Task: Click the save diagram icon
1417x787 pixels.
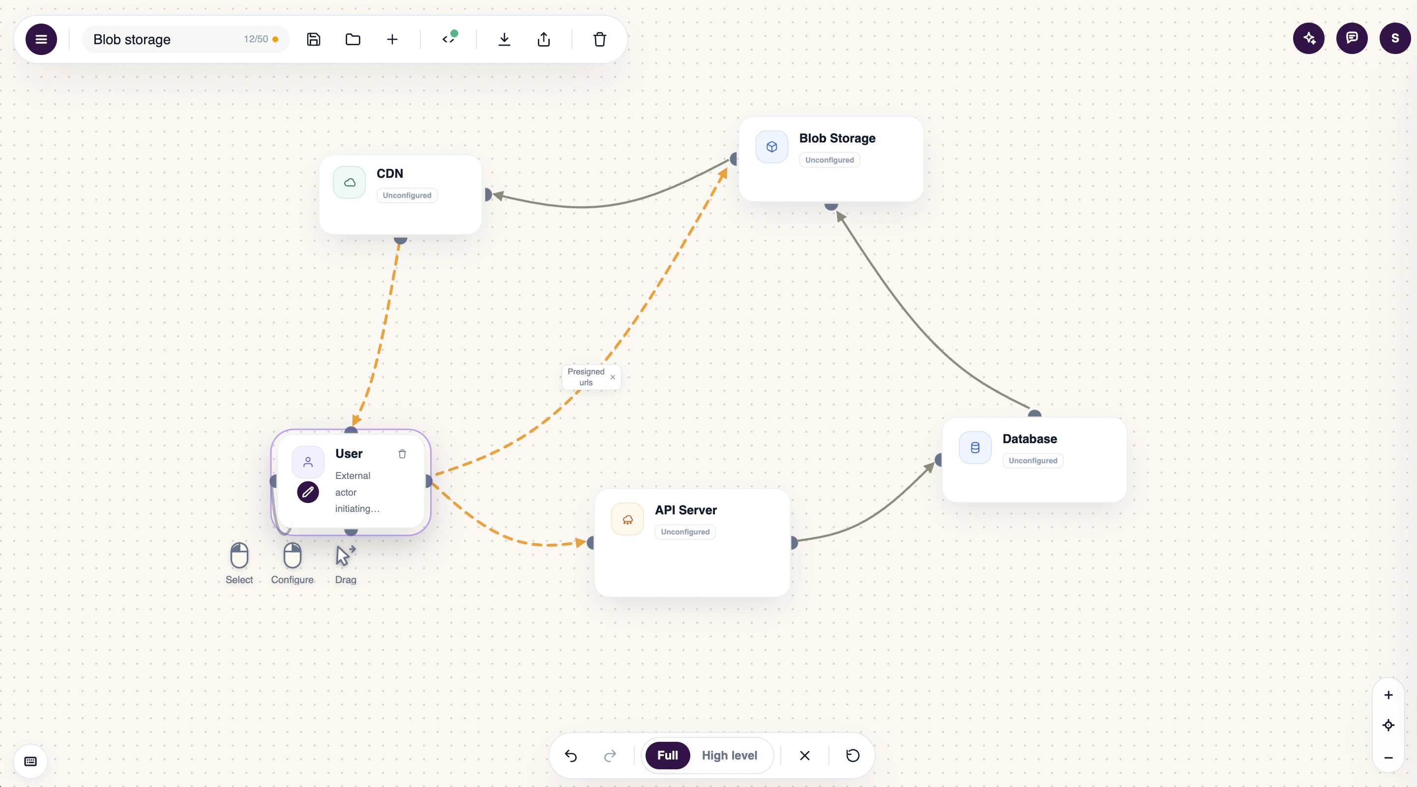Action: click(x=314, y=39)
